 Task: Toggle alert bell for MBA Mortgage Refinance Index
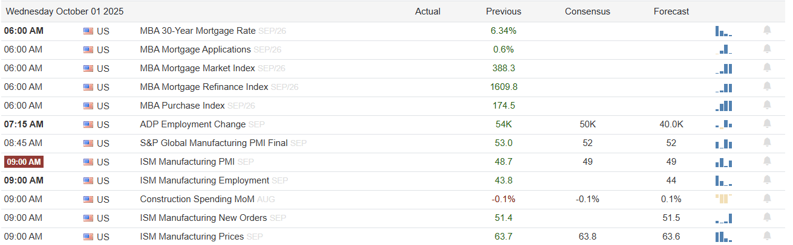(x=767, y=86)
